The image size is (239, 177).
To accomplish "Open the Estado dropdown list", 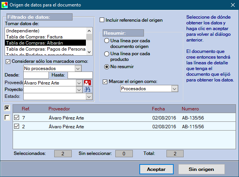I will click(89, 97).
